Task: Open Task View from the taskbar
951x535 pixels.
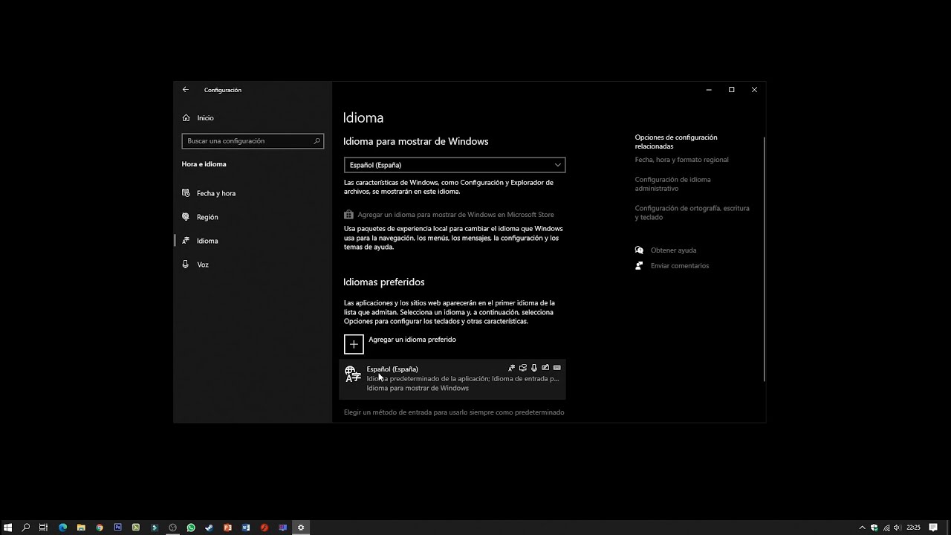Action: coord(44,528)
